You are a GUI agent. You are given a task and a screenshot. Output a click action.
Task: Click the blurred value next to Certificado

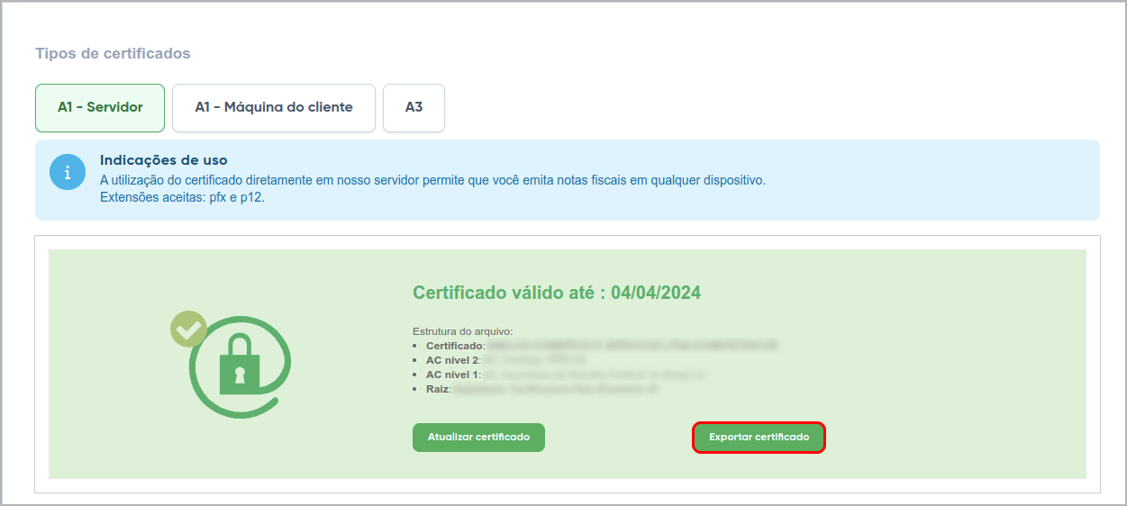(631, 345)
